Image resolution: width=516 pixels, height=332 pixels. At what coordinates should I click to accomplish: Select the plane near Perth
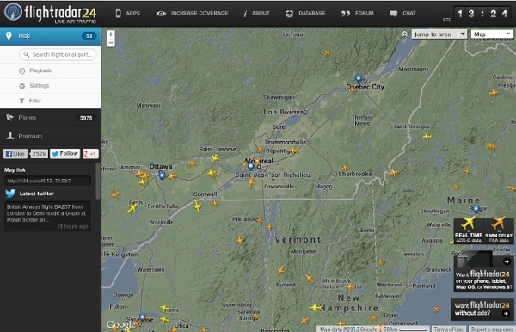(132, 208)
